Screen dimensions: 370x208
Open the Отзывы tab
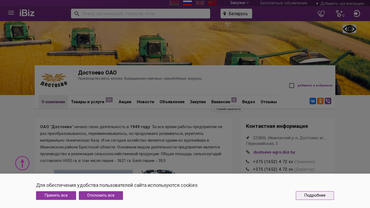click(x=269, y=102)
